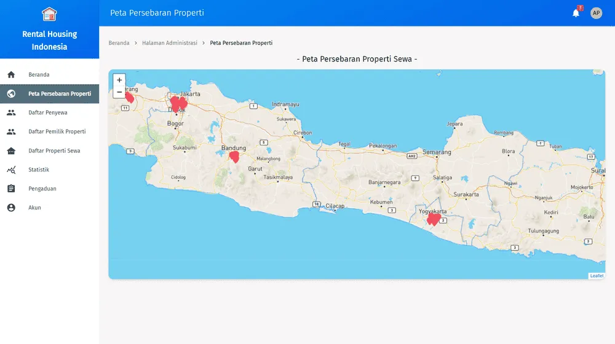
Task: Click the house icon beside Daftar Properti Sewa
Action: click(11, 150)
